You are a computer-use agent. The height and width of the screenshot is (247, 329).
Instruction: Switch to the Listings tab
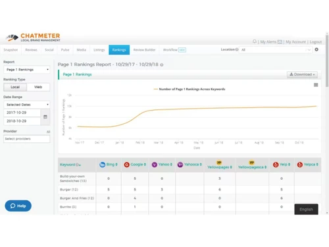99,50
